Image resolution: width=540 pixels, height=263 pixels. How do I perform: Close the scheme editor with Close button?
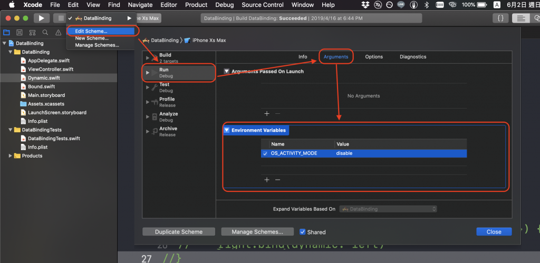point(494,232)
